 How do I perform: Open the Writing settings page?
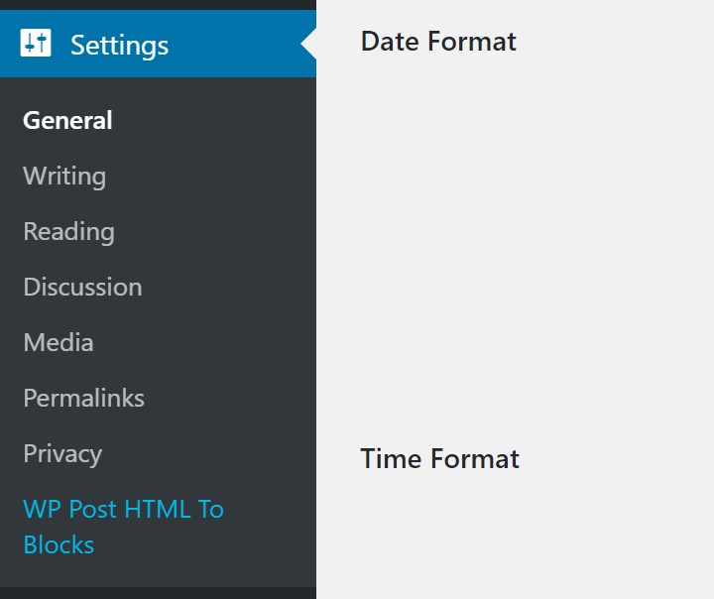pos(64,176)
